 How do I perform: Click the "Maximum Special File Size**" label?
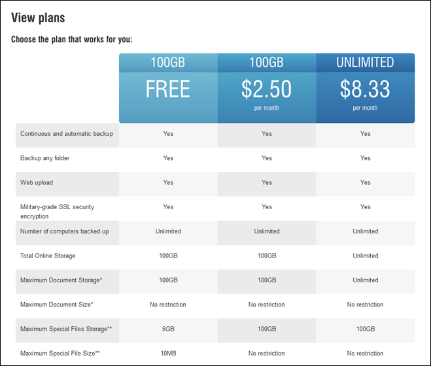60,354
